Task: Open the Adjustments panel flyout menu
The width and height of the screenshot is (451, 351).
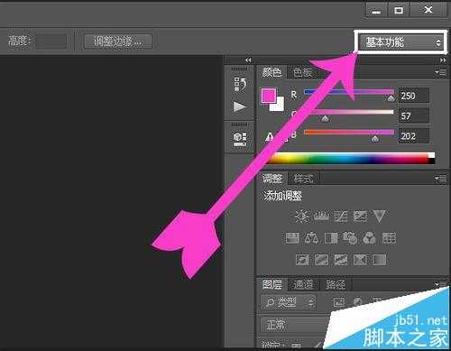Action: tap(440, 179)
